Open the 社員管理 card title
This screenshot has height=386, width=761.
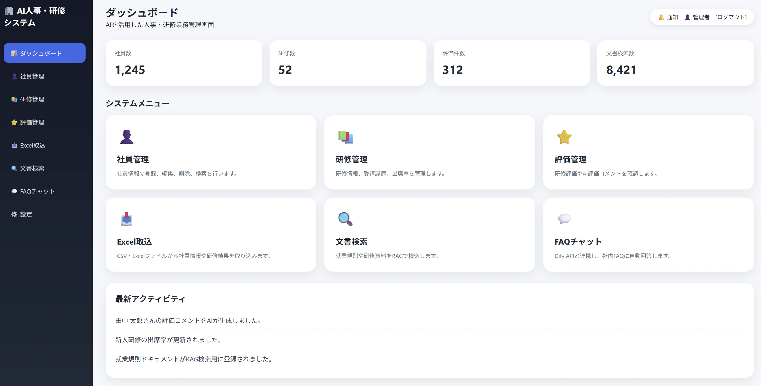tap(133, 160)
